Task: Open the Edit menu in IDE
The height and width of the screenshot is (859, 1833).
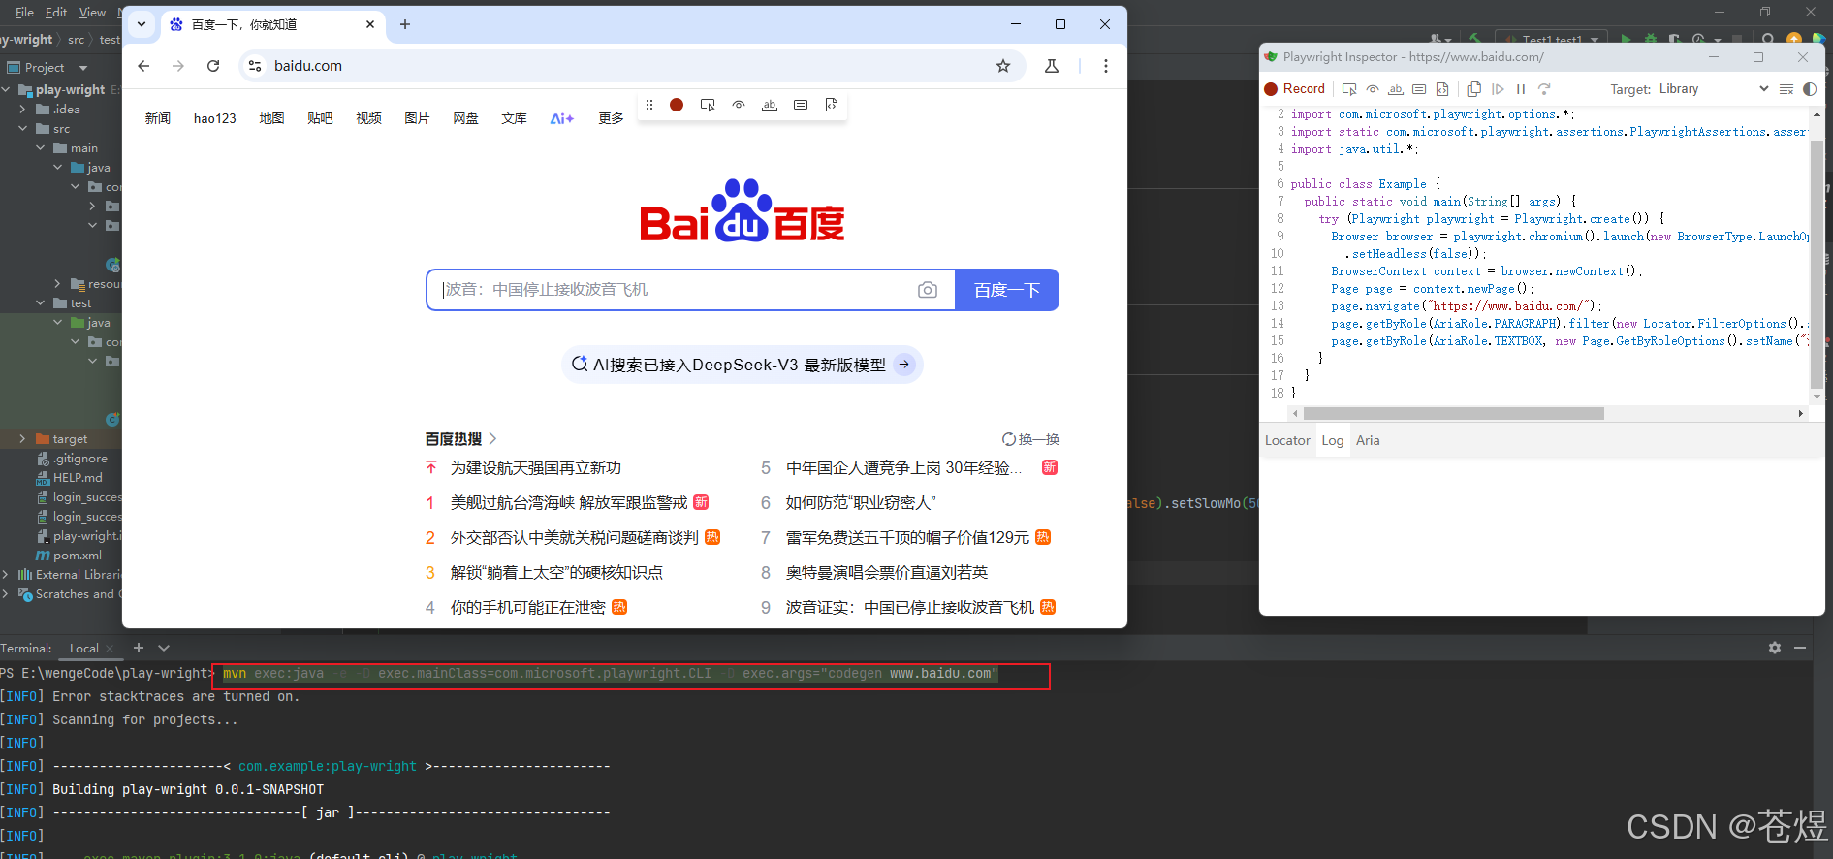Action: pos(56,12)
